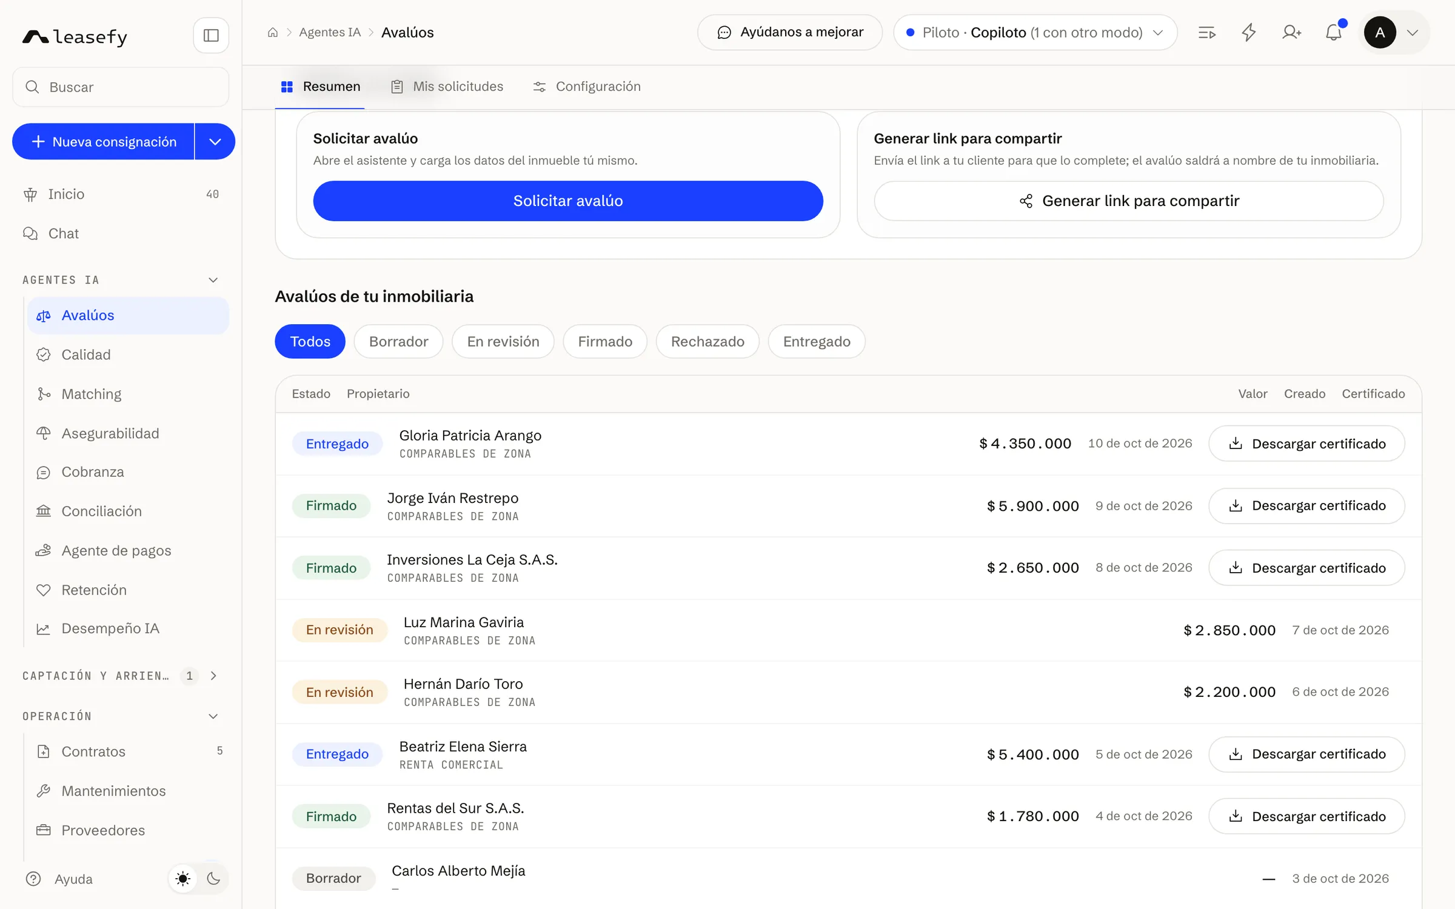Open the list-play queue icon in header
1455x909 pixels.
[1207, 33]
